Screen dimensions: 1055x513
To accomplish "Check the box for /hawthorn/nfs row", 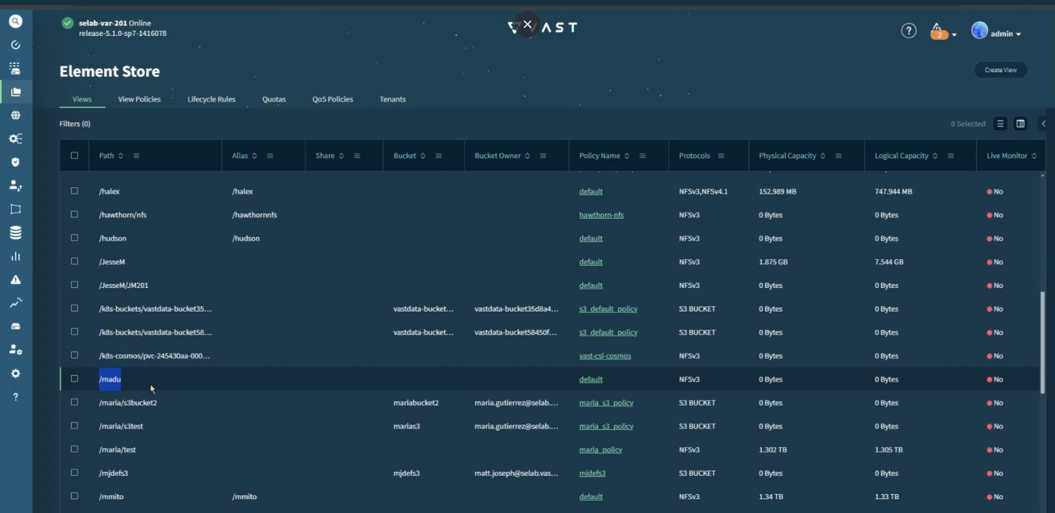I will tap(74, 214).
